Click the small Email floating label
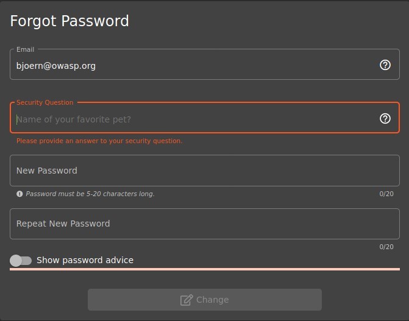 (26, 49)
